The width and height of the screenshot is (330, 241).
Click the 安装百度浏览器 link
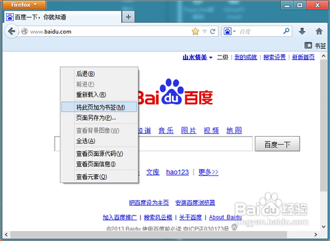point(195,203)
